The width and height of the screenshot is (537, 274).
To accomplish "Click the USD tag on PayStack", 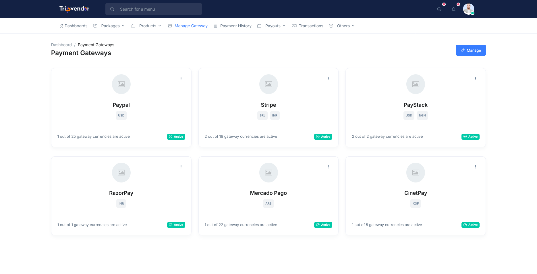I will (x=409, y=115).
